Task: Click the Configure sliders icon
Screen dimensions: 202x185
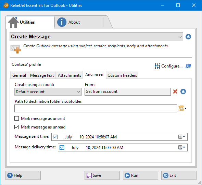Action: pyautogui.click(x=157, y=66)
